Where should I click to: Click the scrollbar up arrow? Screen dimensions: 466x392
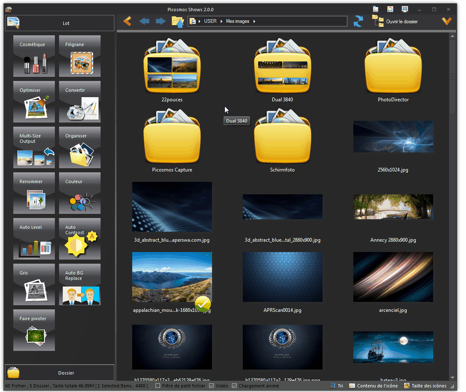tap(452, 36)
